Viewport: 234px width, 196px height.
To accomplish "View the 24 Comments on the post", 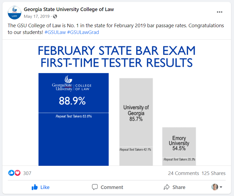I will pos(183,173).
